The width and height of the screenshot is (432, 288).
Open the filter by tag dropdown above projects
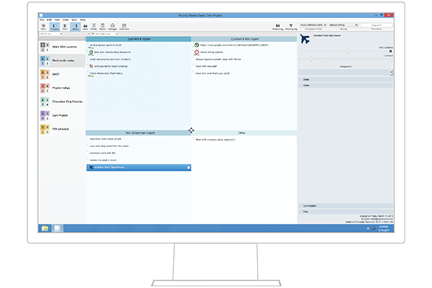[51, 34]
